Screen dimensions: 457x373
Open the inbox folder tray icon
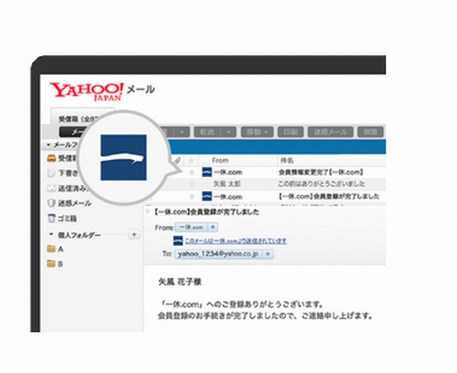(51, 158)
